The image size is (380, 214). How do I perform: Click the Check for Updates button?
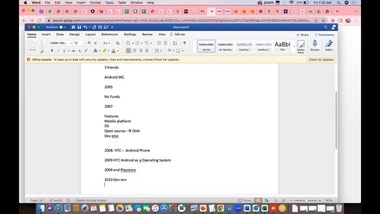[x=321, y=59]
